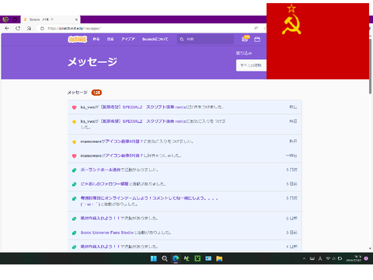The image size is (373, 280).
Task: Click the taskbar icon right of Edge
Action: point(186,258)
